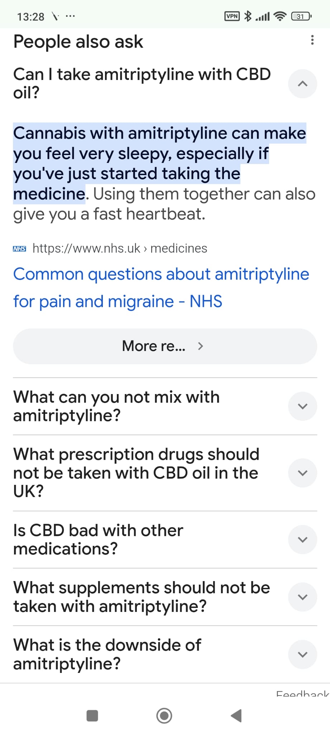This screenshot has height=735, width=330.
Task: Tap the Wi-Fi status icon
Action: 280,16
